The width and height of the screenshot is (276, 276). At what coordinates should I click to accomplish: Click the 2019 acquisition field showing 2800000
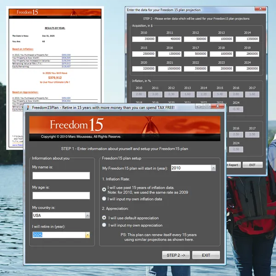click(x=247, y=54)
